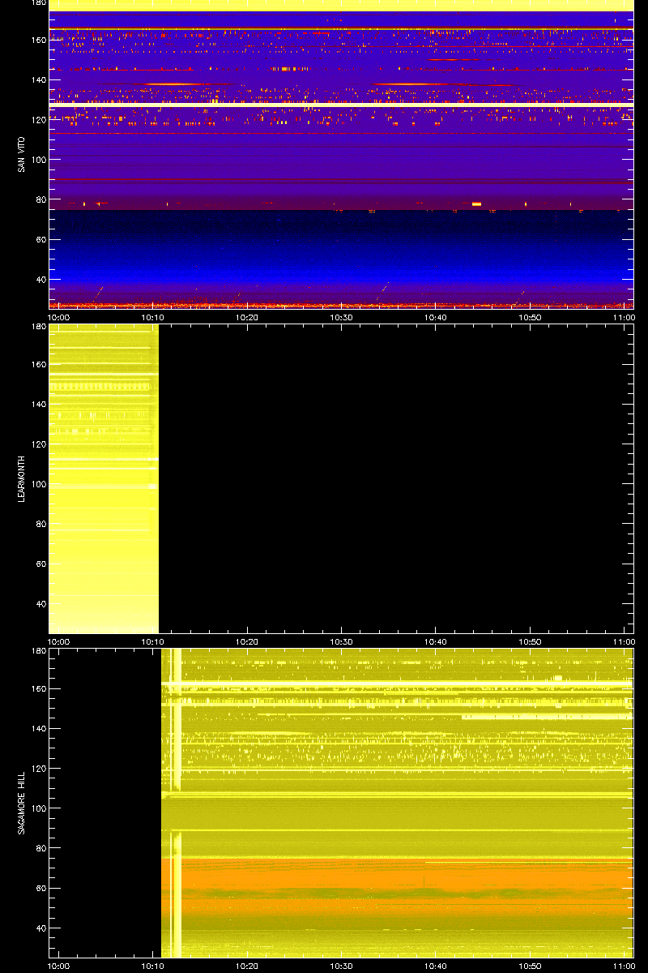
Task: Click 10:30 tick under San Vito panel
Action: pos(342,317)
